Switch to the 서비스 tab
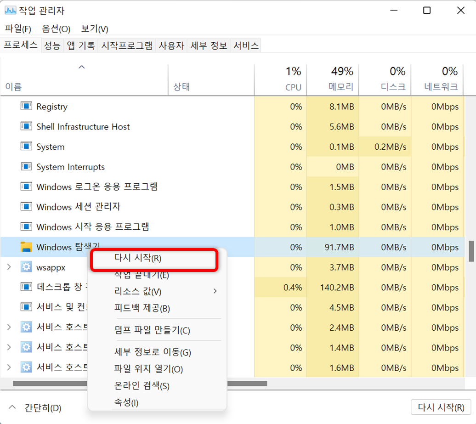Screen dimensions: 476x424 point(246,45)
